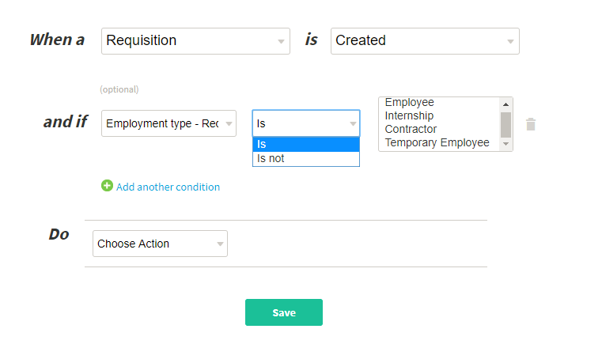The image size is (602, 344).
Task: Pick Temporary Employee from the list
Action: (437, 142)
